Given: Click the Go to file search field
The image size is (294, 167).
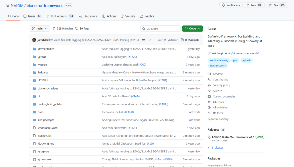Looking at the screenshot, I should coord(160,28).
